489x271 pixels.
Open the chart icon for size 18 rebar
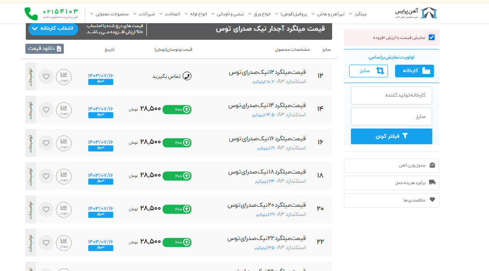[x=64, y=176]
